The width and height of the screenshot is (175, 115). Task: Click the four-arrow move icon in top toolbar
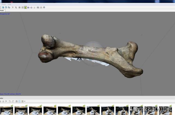44,7
